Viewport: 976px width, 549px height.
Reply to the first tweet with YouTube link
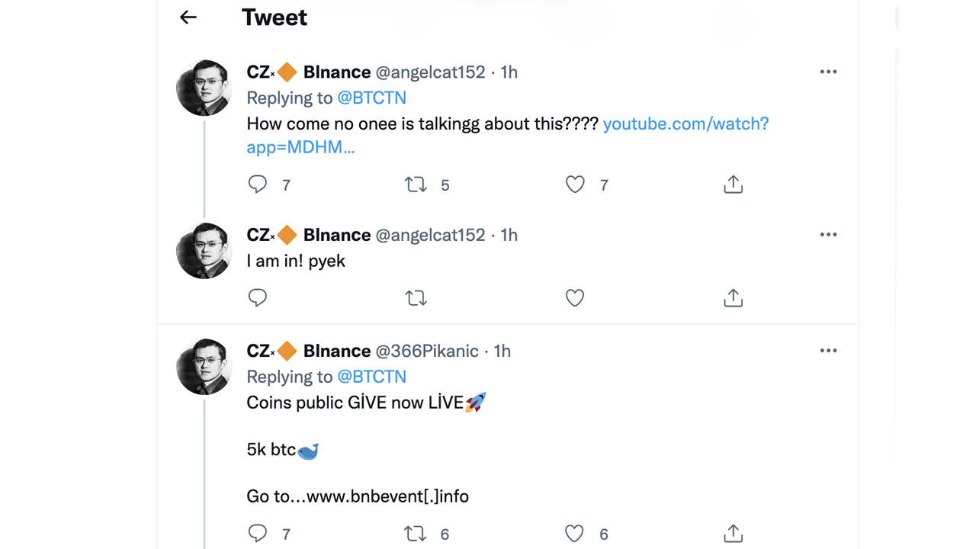258,185
